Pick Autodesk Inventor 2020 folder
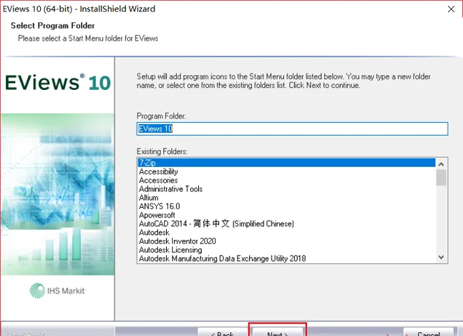 [x=287, y=241]
